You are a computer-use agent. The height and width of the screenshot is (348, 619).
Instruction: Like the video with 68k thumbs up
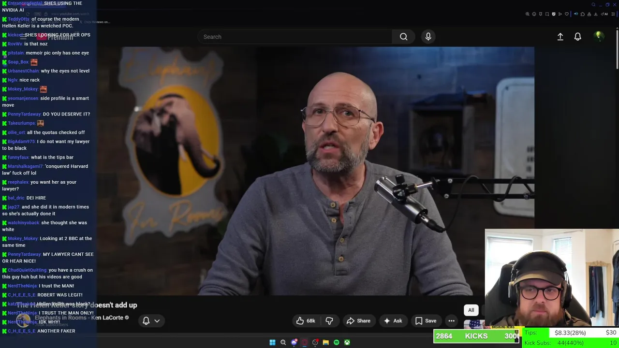pos(306,320)
